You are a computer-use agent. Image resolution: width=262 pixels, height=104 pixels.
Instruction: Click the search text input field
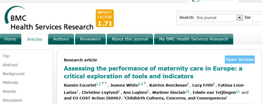257,18
